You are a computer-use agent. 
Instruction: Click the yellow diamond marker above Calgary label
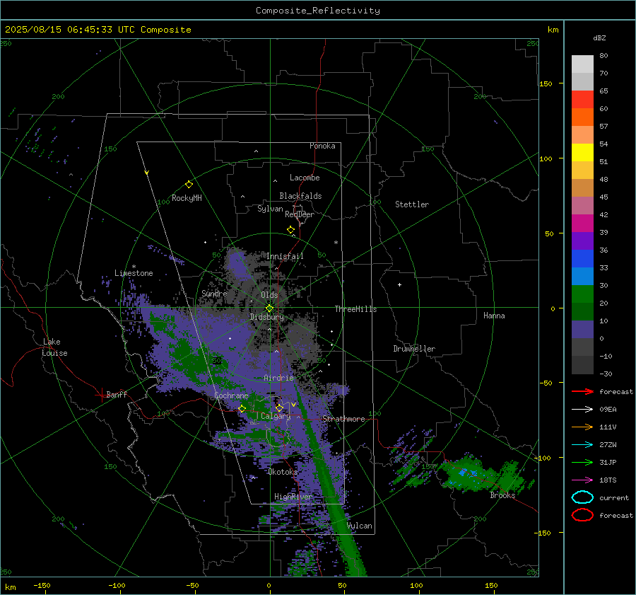(279, 408)
